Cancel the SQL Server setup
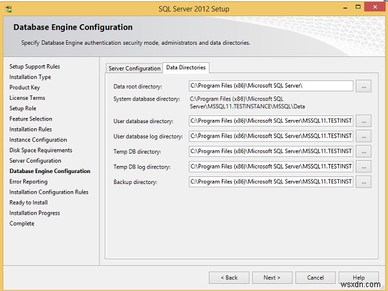Screen dimensions: 388x291 click(x=316, y=277)
